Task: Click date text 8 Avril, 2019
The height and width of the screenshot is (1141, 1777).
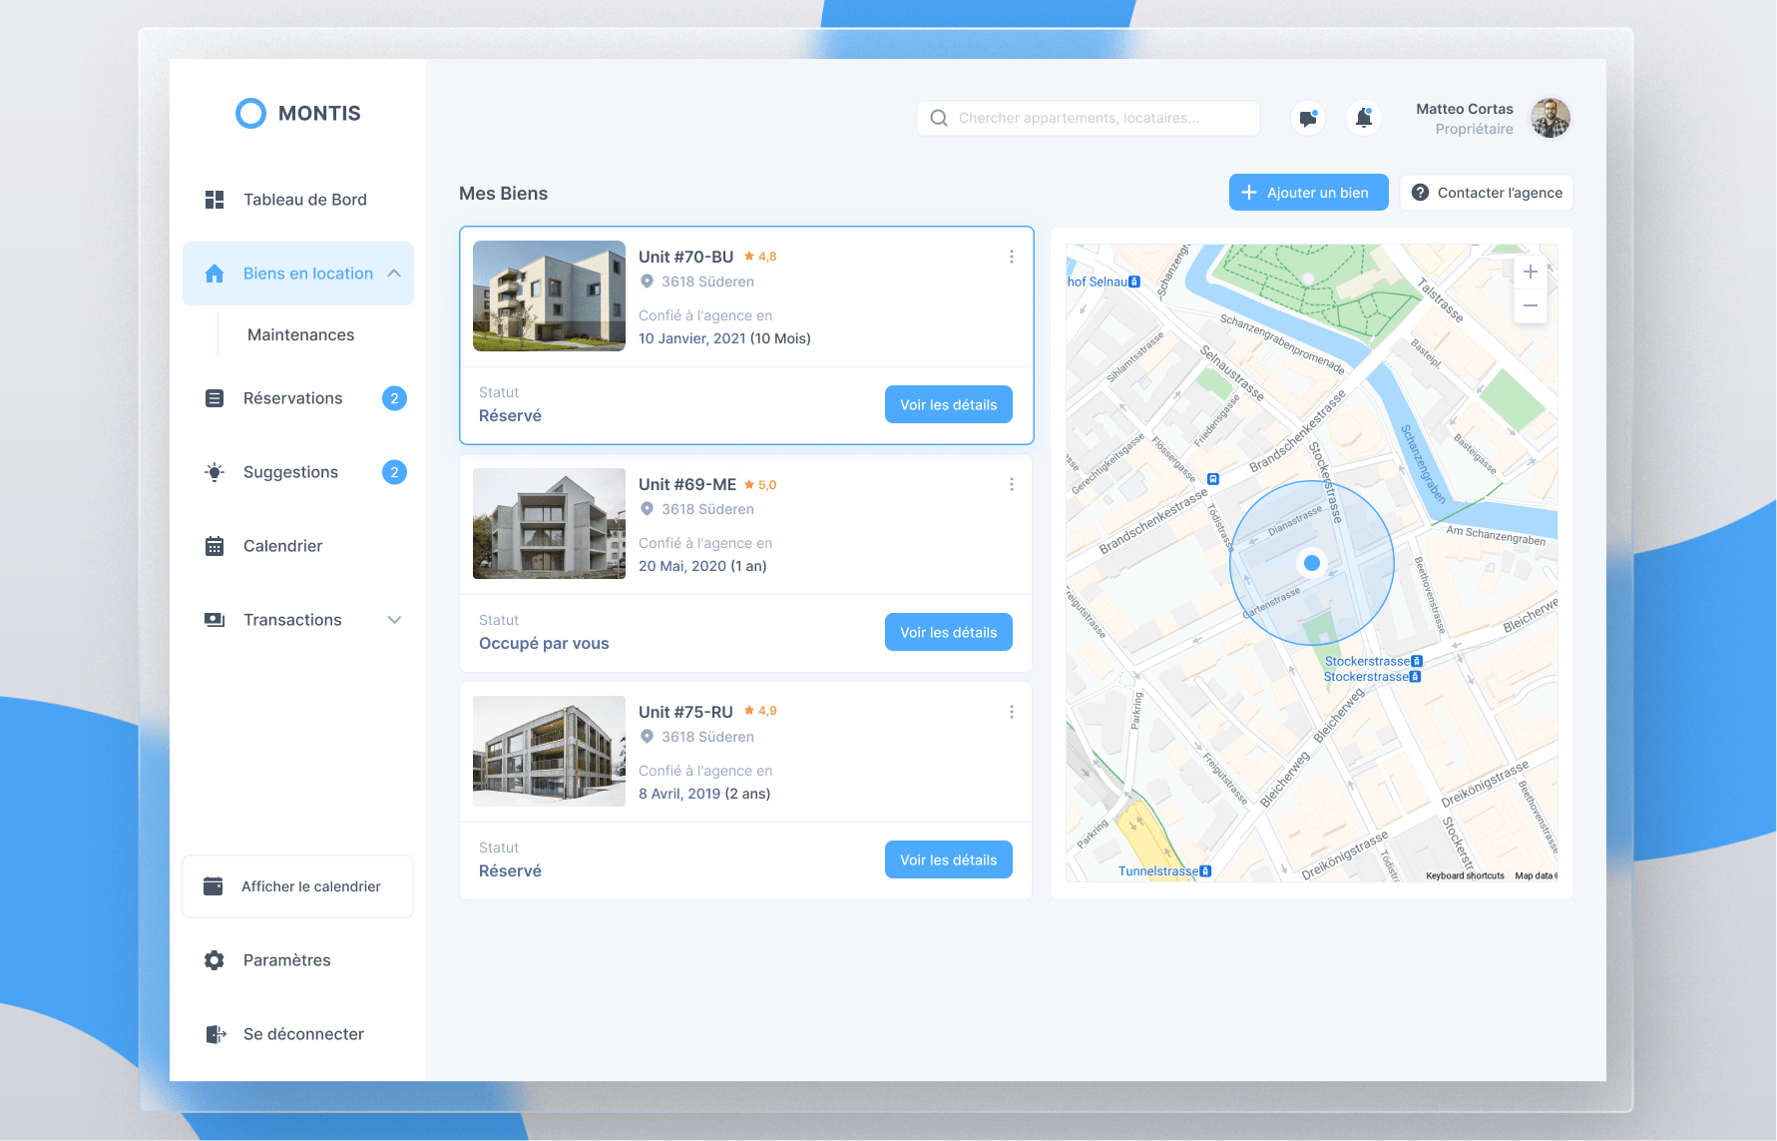Action: coord(679,794)
